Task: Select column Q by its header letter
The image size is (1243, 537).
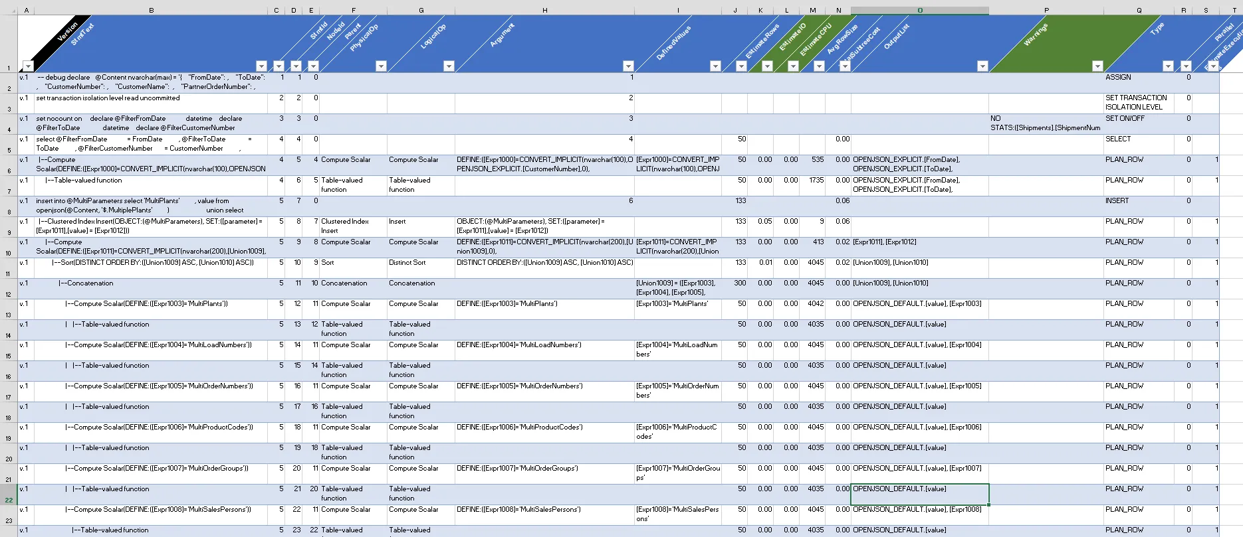Action: coord(1139,10)
